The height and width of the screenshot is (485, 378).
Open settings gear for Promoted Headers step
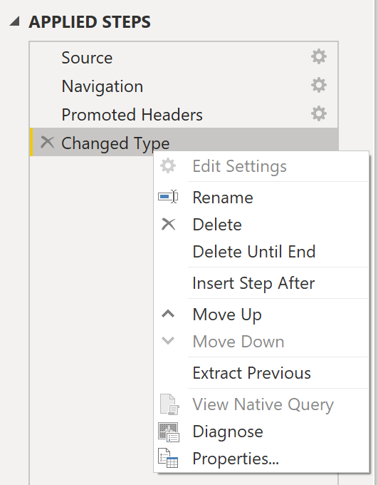click(319, 113)
